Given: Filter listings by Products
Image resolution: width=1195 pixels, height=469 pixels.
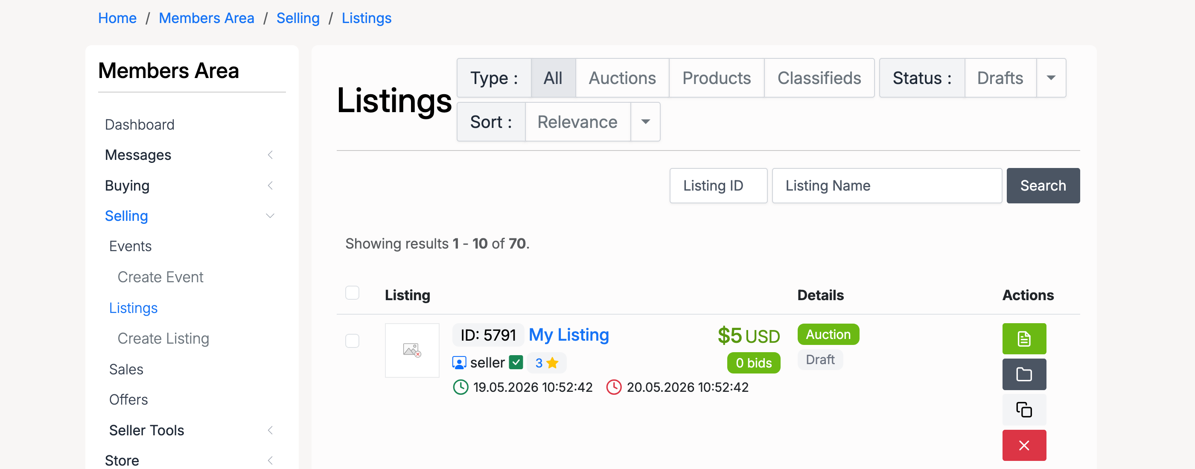Looking at the screenshot, I should coord(716,78).
